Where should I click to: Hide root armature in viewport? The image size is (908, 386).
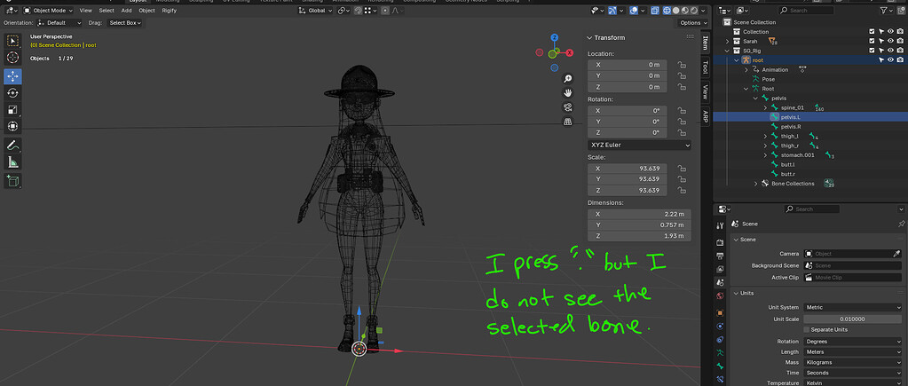coord(890,59)
